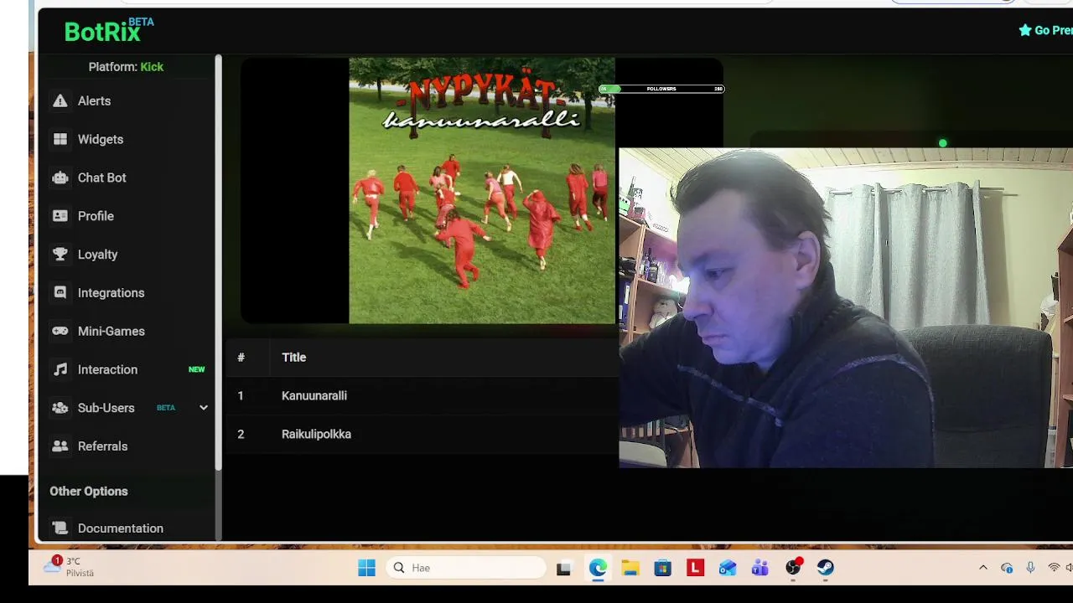
Task: Click the Nypykät Kanuunaralli video thumbnail
Action: 482,190
